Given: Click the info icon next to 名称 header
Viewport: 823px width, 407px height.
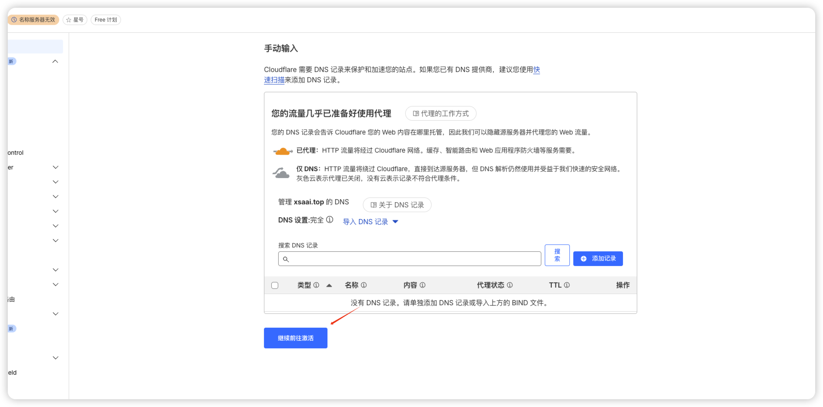Looking at the screenshot, I should click(364, 285).
